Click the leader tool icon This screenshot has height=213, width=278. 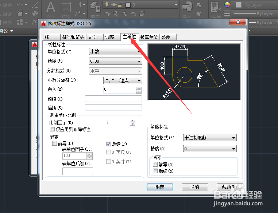click(78, 13)
